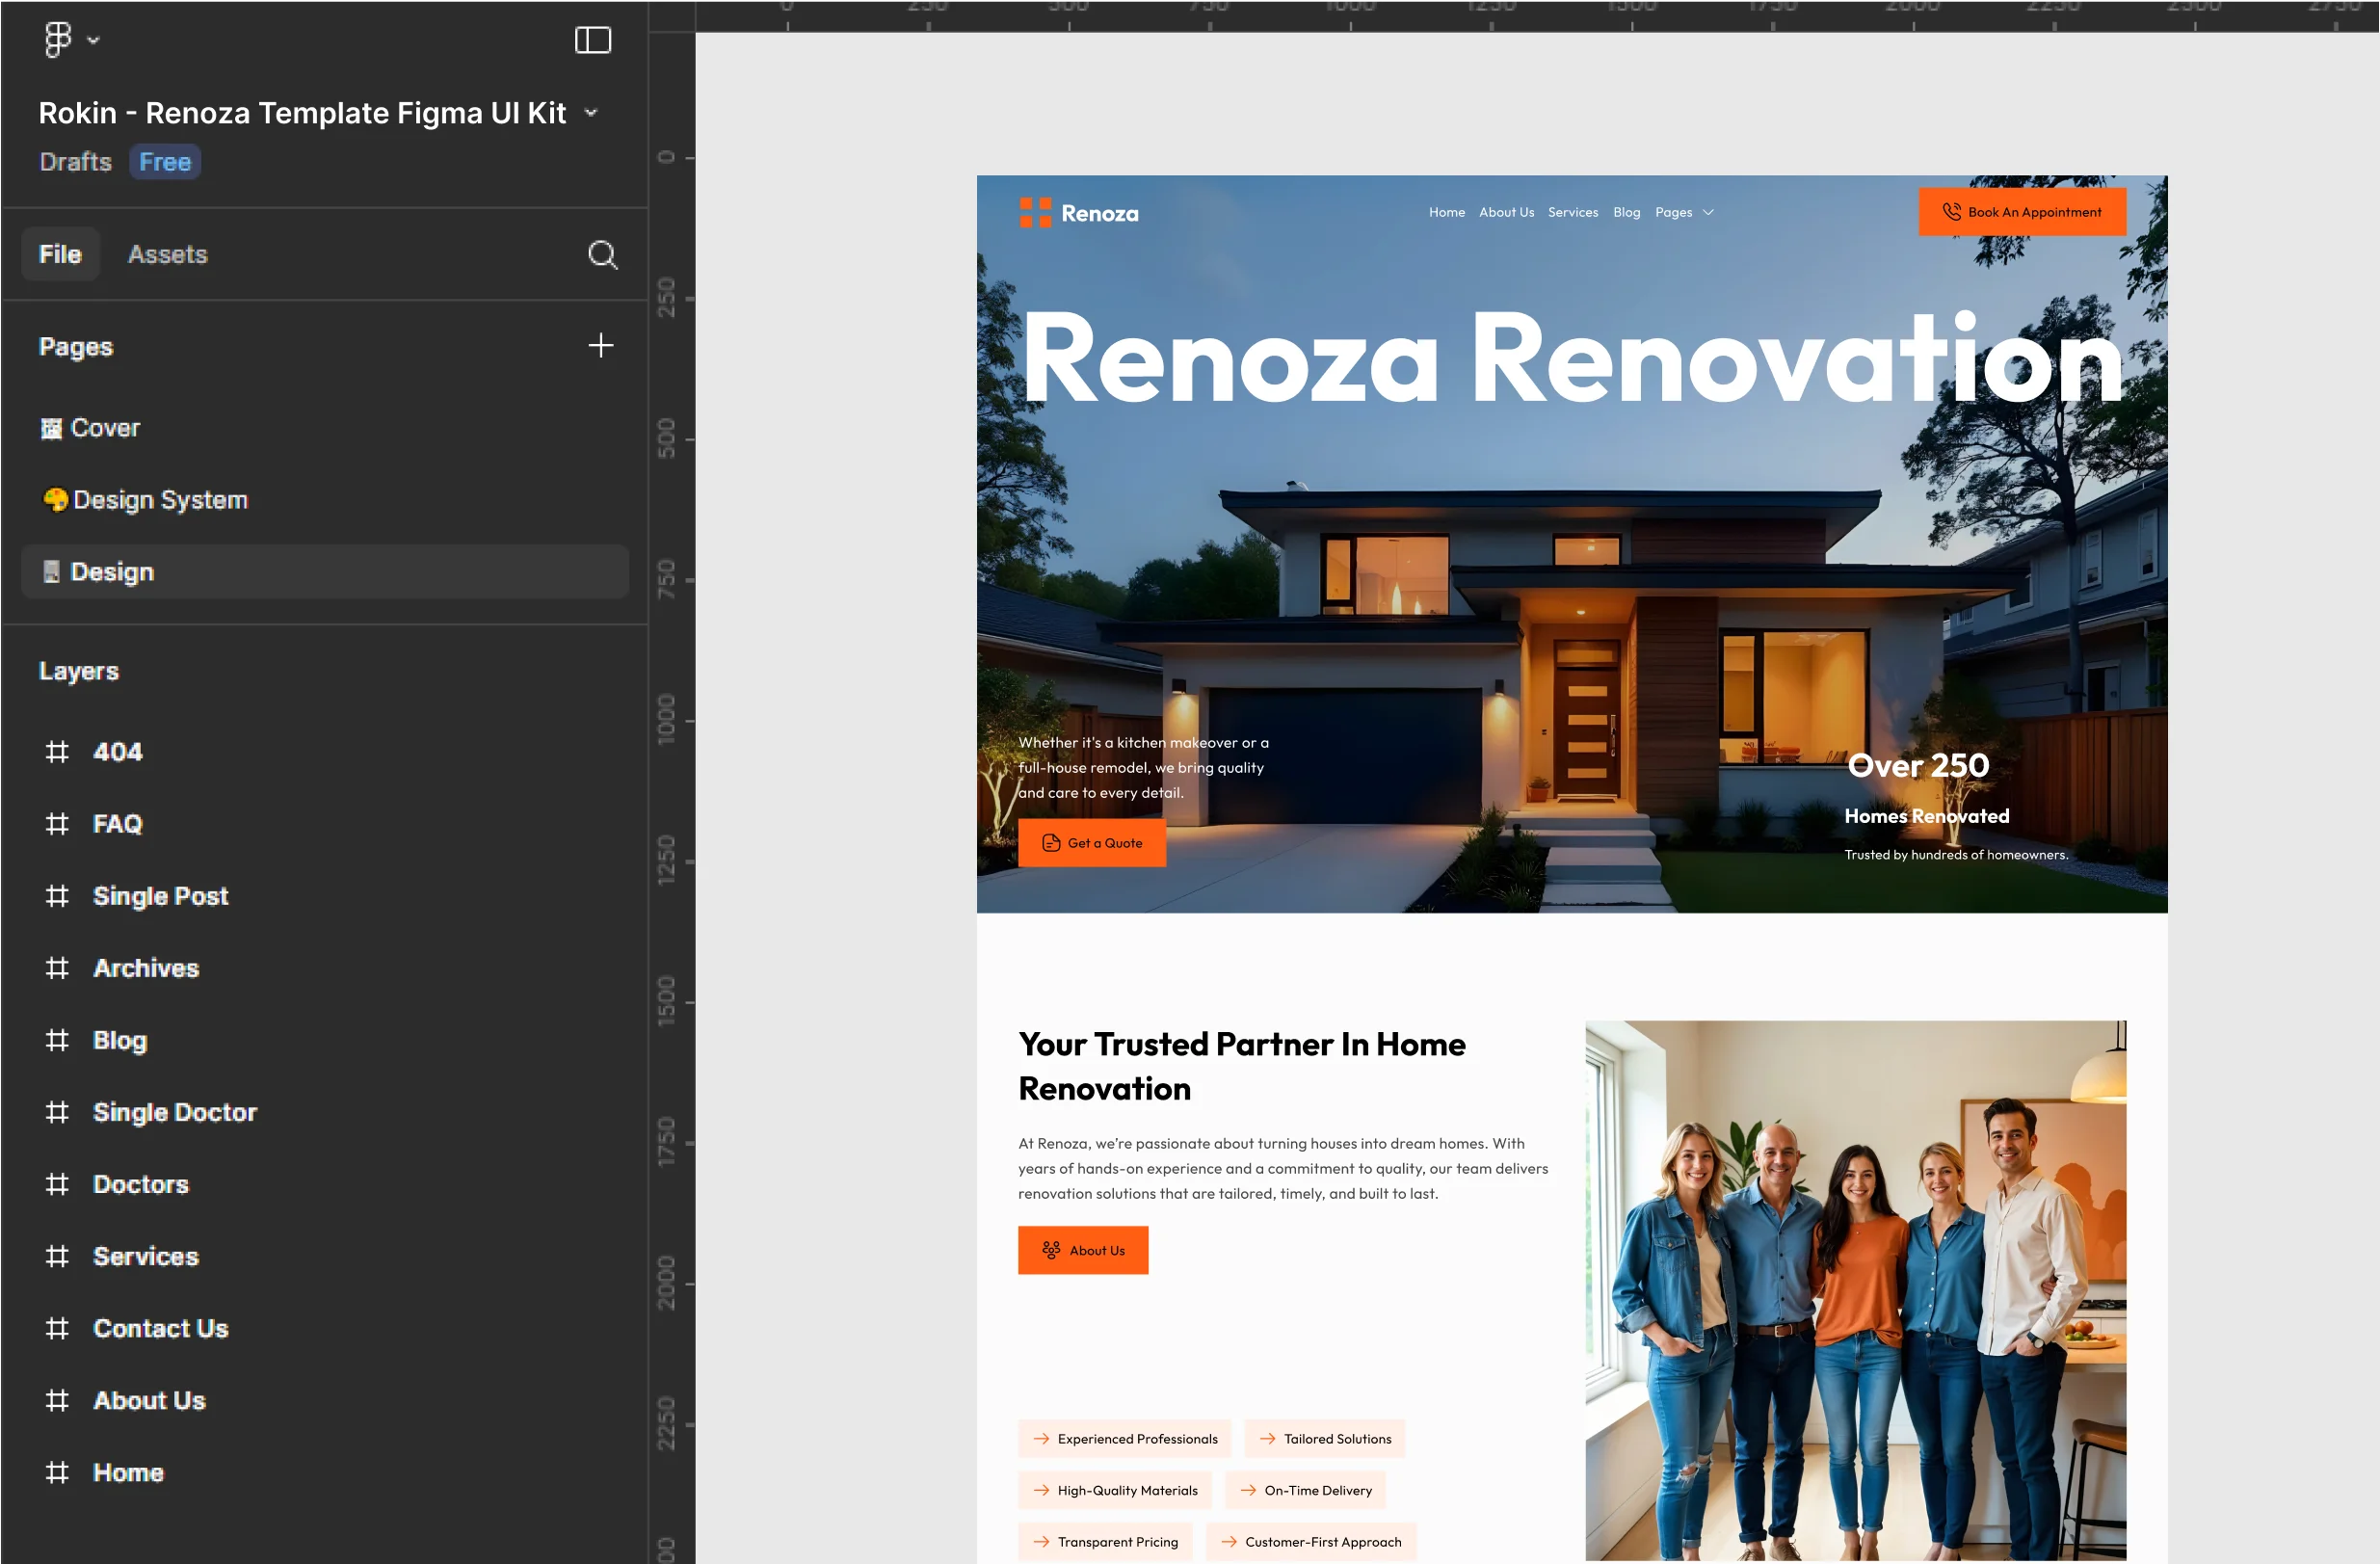The height and width of the screenshot is (1564, 2380).
Task: Click the quote icon in Get a Quote
Action: tap(1051, 843)
